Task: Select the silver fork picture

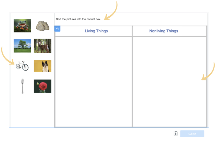Action: [22, 86]
